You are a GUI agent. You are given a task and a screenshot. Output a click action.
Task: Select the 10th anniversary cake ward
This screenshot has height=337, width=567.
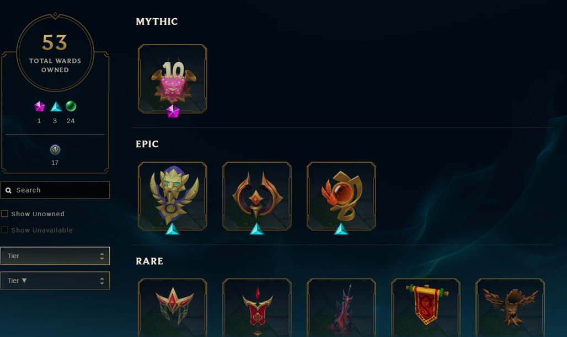(173, 78)
